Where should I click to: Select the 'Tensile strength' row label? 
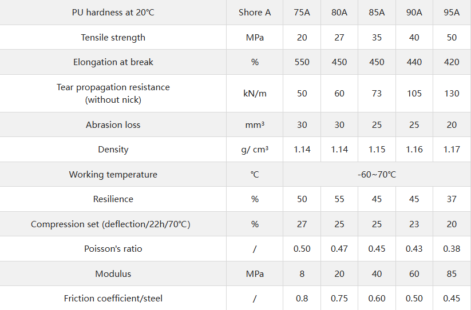pos(113,38)
